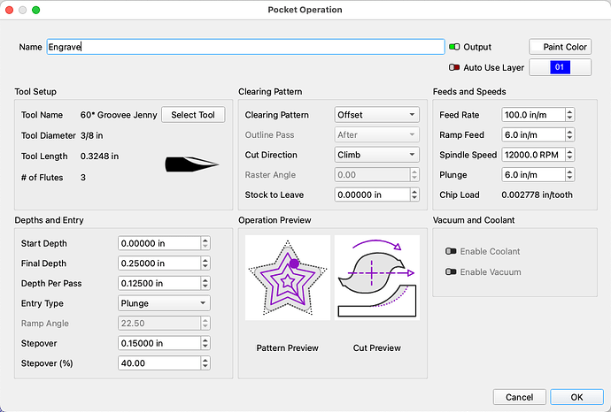Open the Outline Pass After dropdown
The height and width of the screenshot is (412, 611).
pos(376,135)
